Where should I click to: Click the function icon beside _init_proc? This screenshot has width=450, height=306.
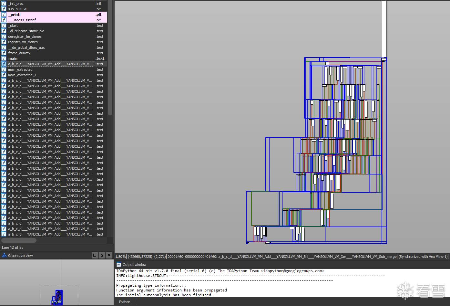(4, 4)
